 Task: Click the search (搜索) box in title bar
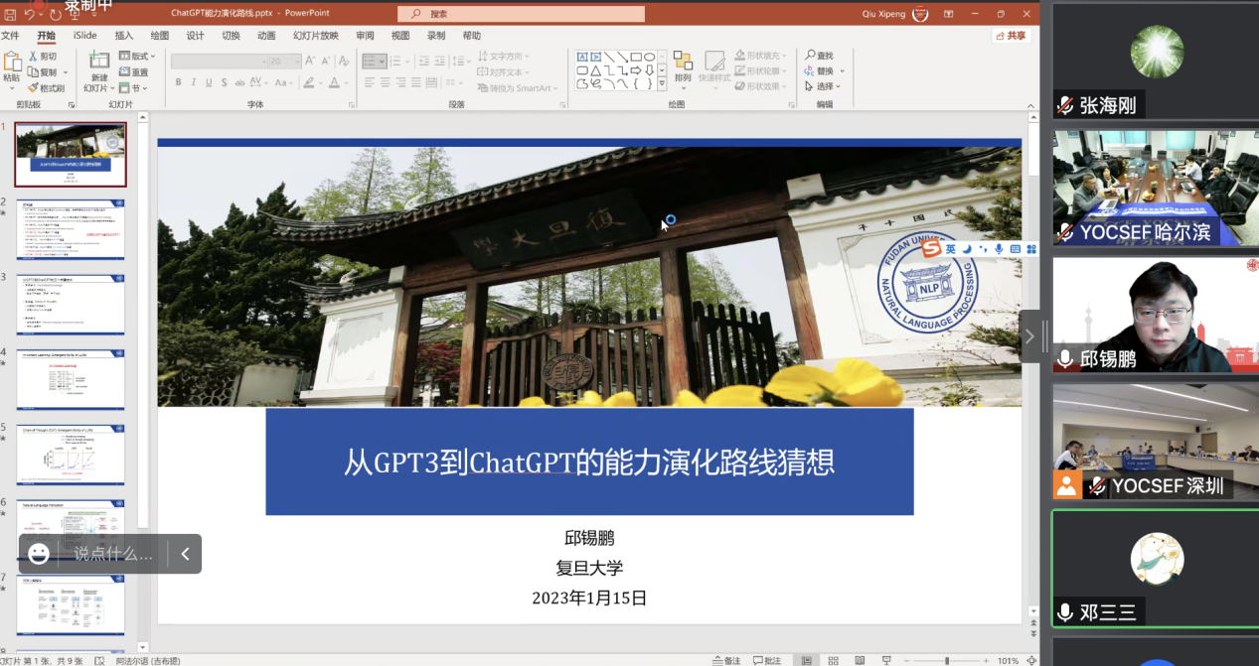point(522,14)
